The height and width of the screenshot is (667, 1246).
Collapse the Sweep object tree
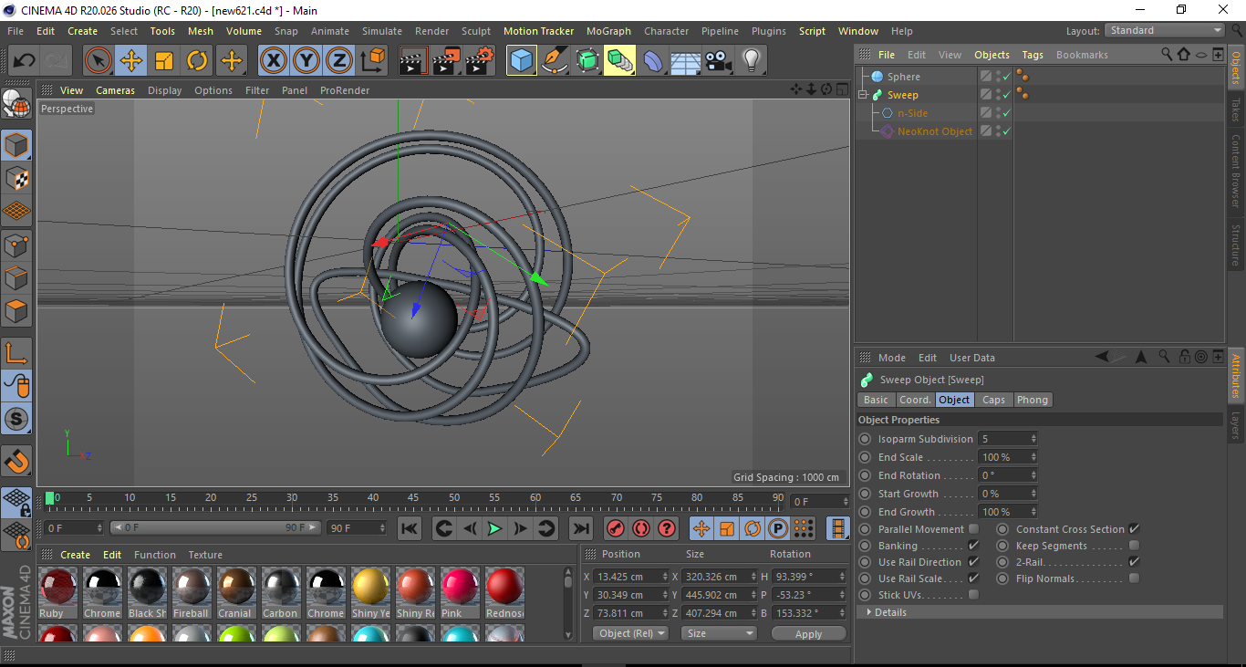(863, 95)
